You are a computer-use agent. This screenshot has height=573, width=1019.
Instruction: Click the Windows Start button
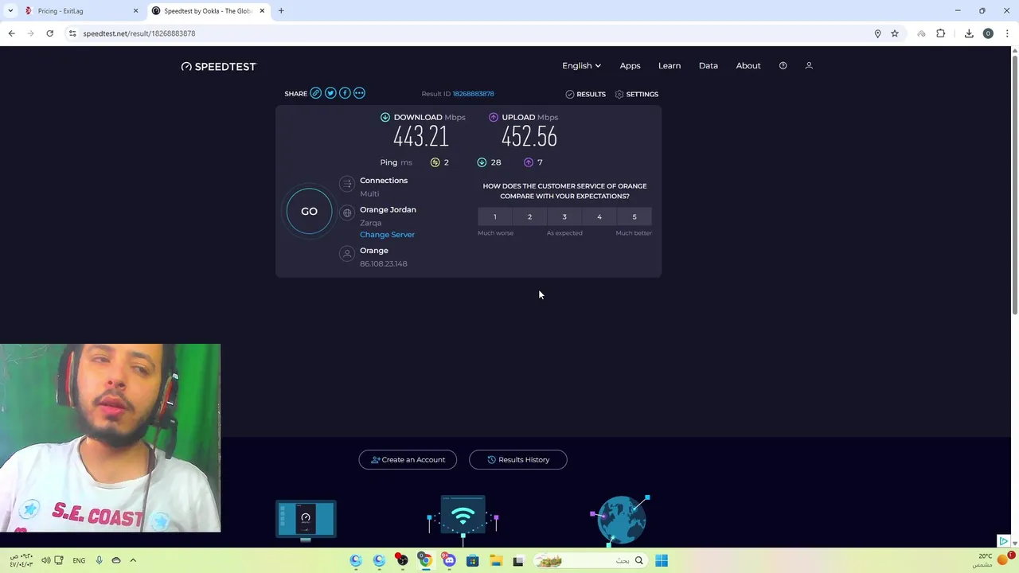(x=662, y=560)
